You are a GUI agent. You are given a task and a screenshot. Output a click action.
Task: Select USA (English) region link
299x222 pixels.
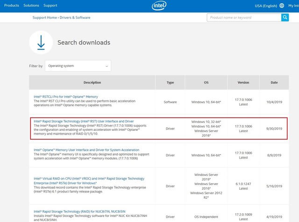[266, 6]
